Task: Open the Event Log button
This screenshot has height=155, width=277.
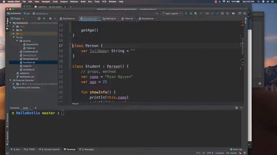Action: pos(236,149)
